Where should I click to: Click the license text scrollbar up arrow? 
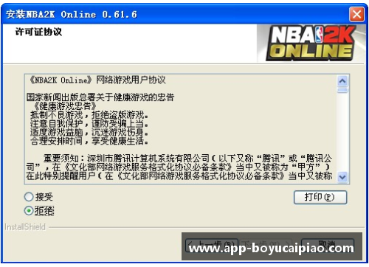(342, 80)
